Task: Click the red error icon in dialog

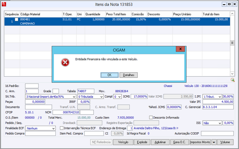Action: pos(65,62)
